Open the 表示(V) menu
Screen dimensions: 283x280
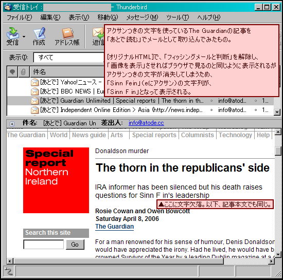pyautogui.click(x=79, y=17)
